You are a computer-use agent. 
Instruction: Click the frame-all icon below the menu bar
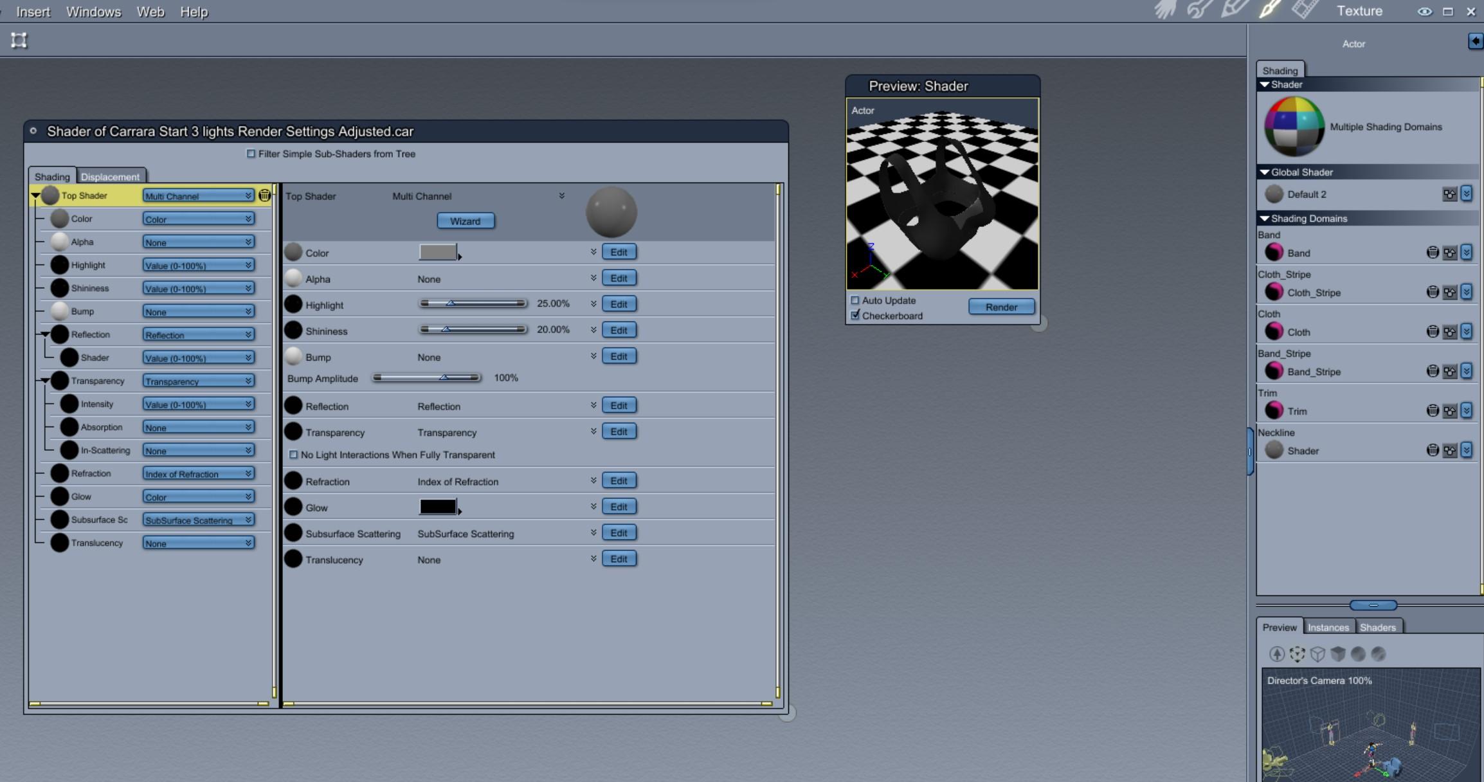click(x=19, y=41)
